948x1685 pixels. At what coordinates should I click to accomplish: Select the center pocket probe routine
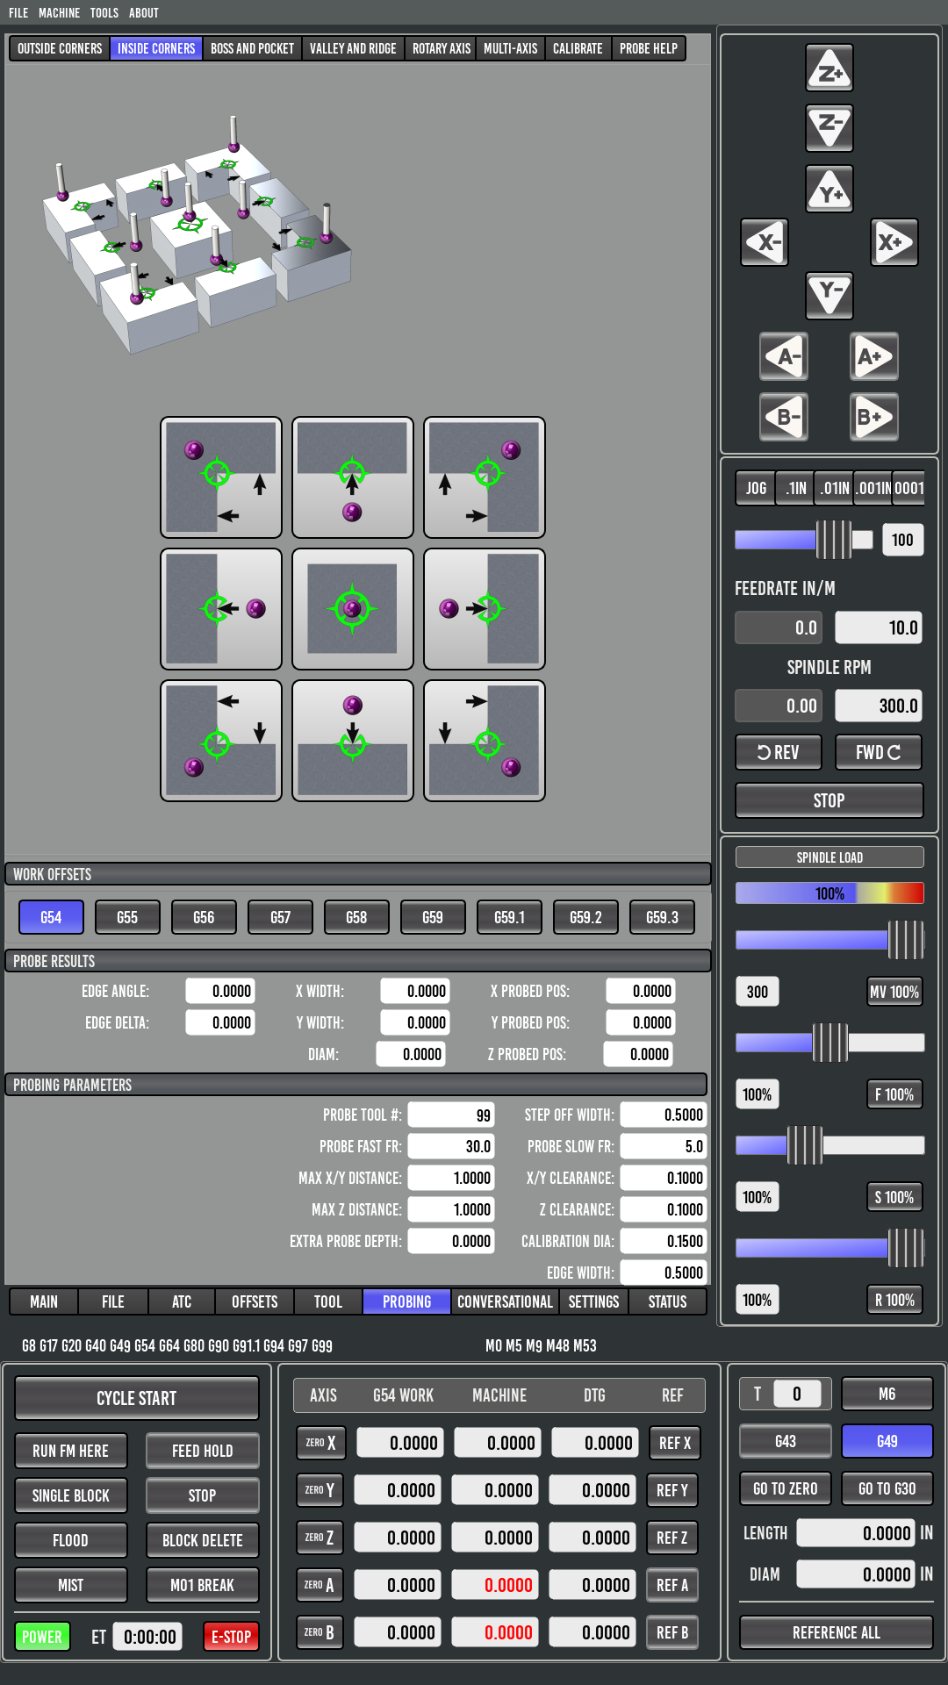coord(353,609)
